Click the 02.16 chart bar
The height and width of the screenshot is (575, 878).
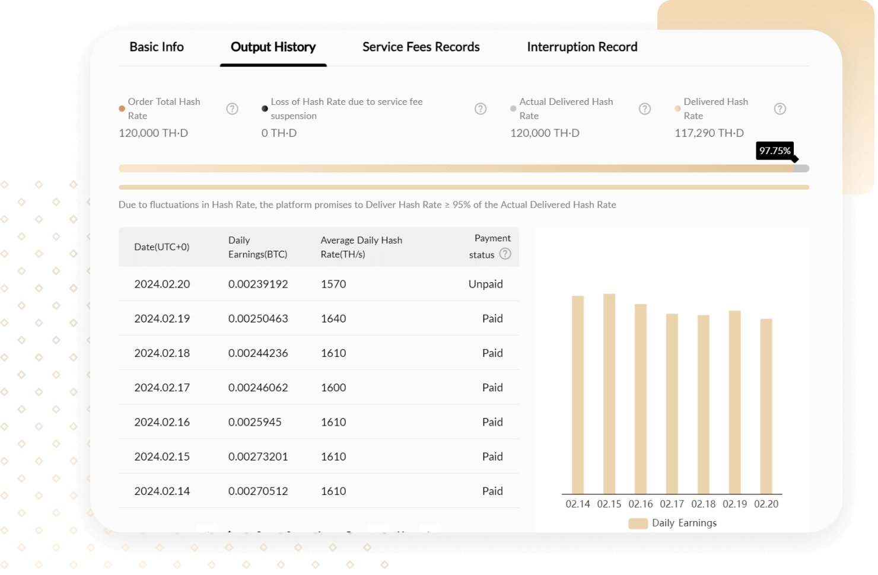(x=641, y=399)
